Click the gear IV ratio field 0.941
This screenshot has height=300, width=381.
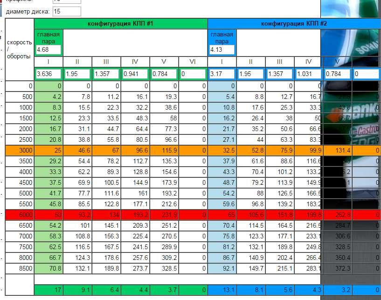(135, 74)
